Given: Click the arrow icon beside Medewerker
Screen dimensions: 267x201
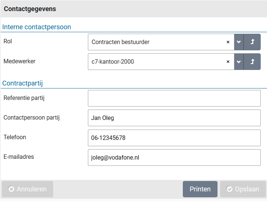Looking at the screenshot, I should (x=252, y=62).
